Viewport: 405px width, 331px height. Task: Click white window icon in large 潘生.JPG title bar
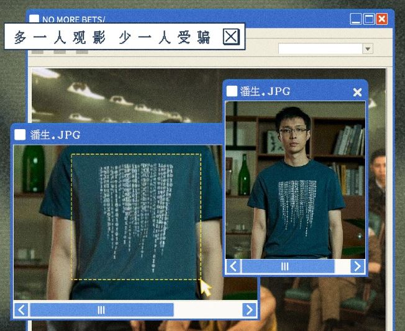tap(20, 135)
